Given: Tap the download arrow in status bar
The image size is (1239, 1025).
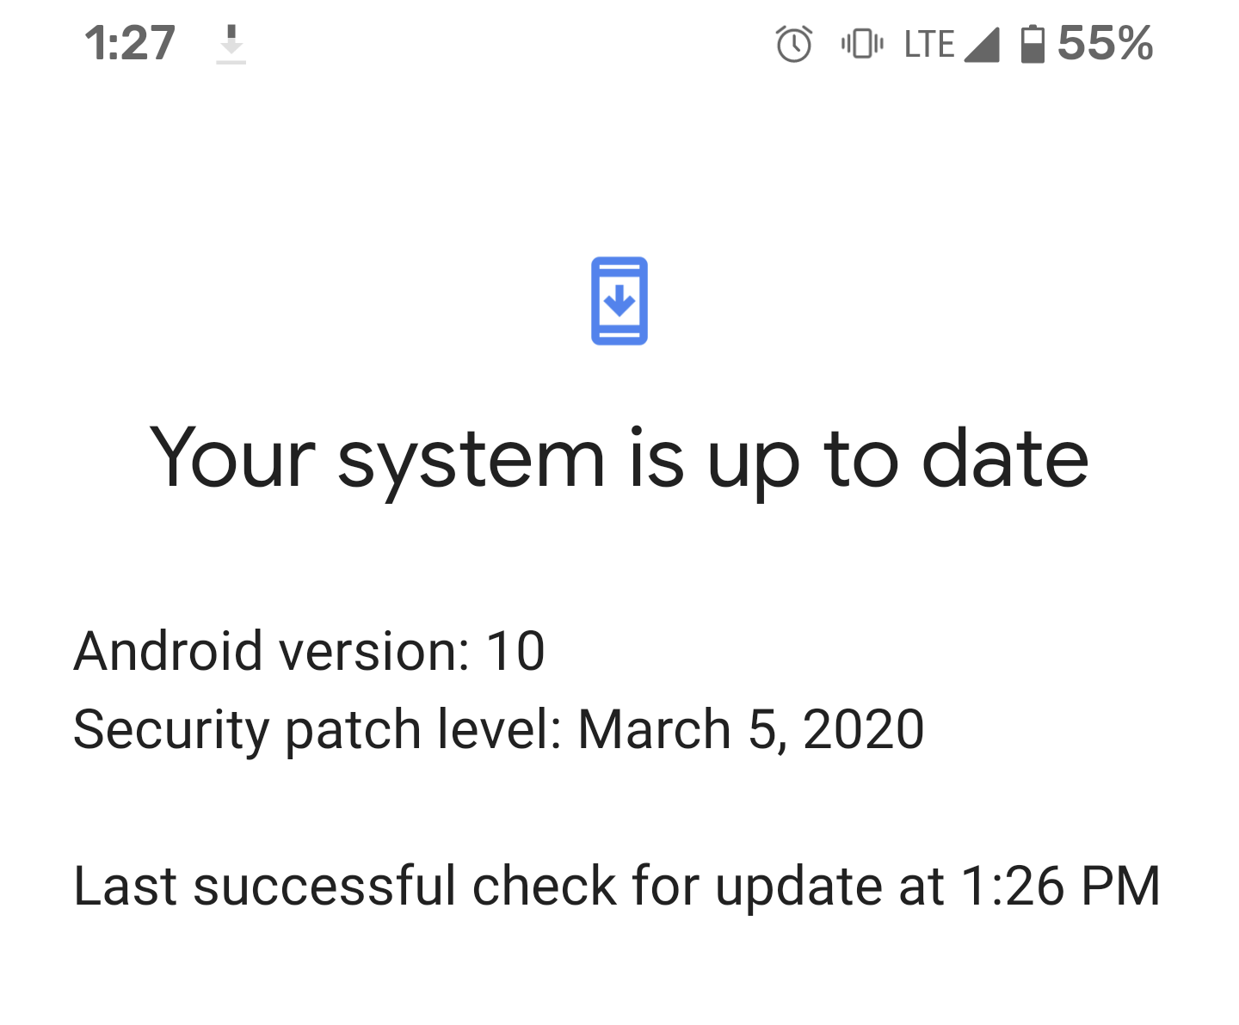Looking at the screenshot, I should coord(231,44).
